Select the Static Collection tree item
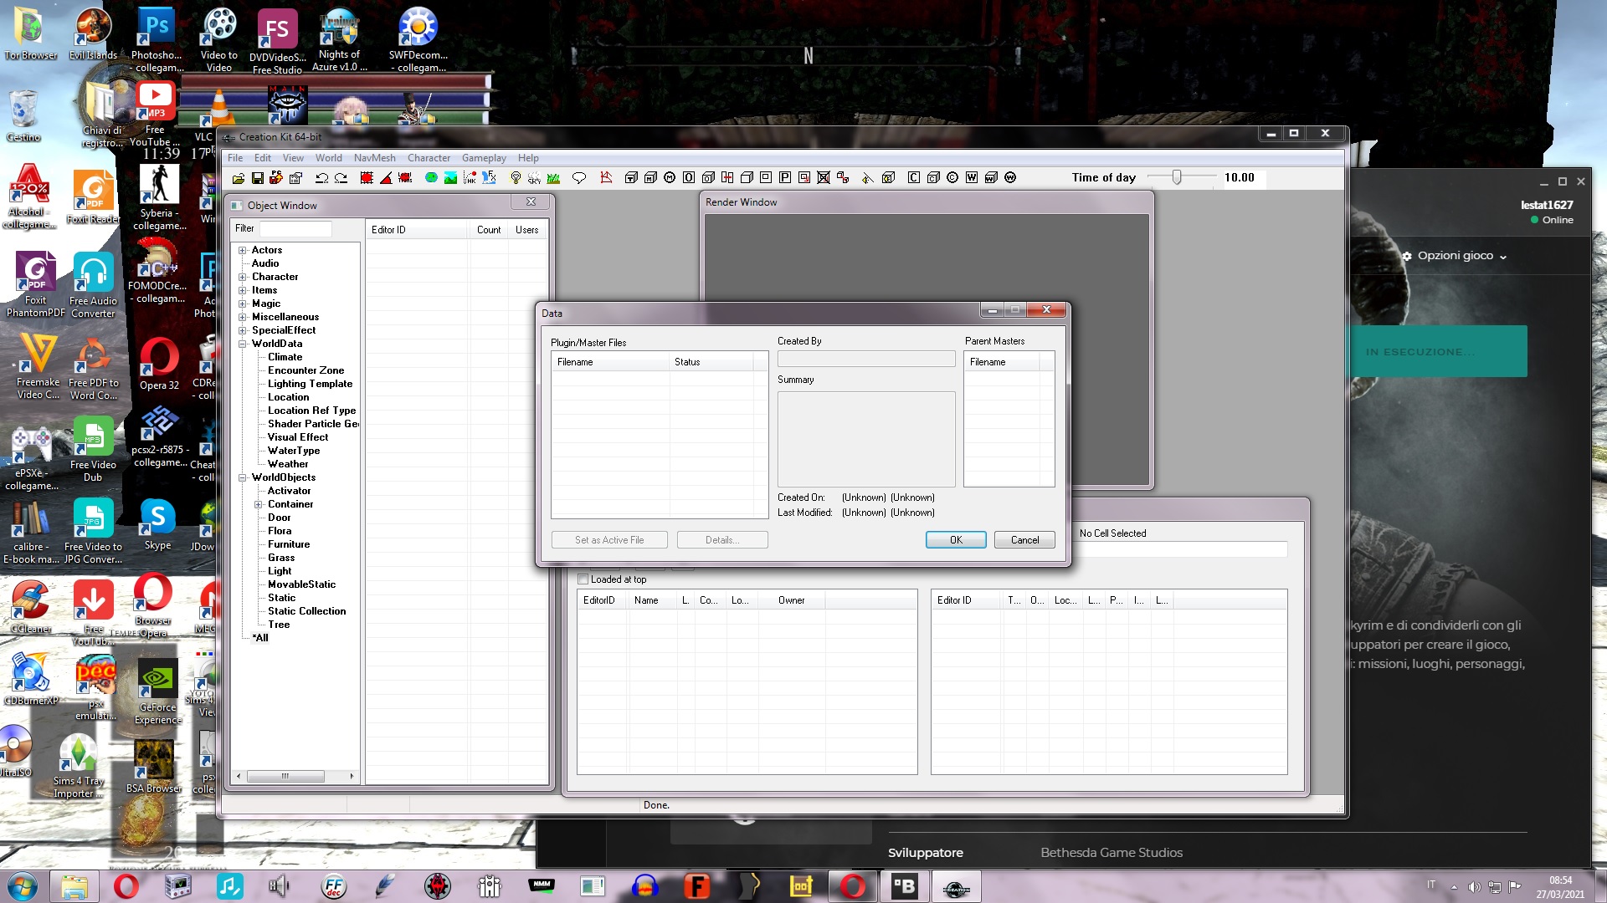The width and height of the screenshot is (1607, 903). pos(306,611)
